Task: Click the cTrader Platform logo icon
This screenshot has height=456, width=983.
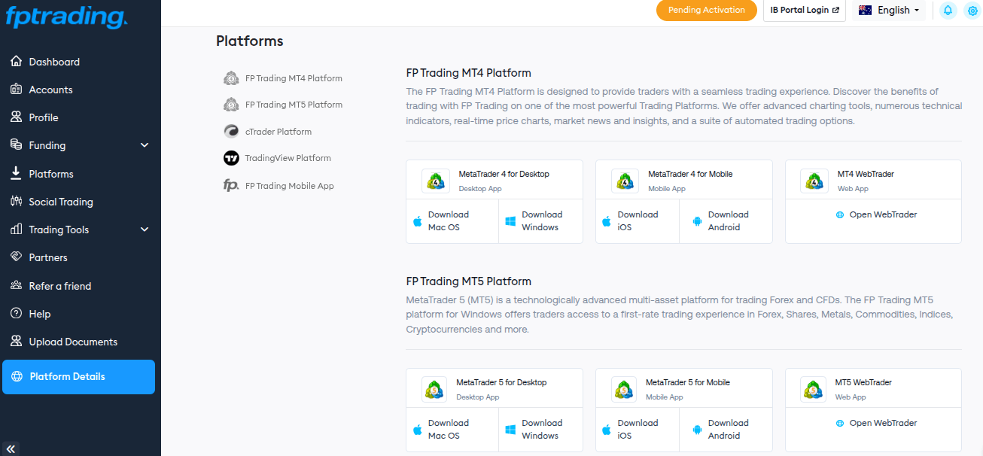Action: [x=231, y=132]
